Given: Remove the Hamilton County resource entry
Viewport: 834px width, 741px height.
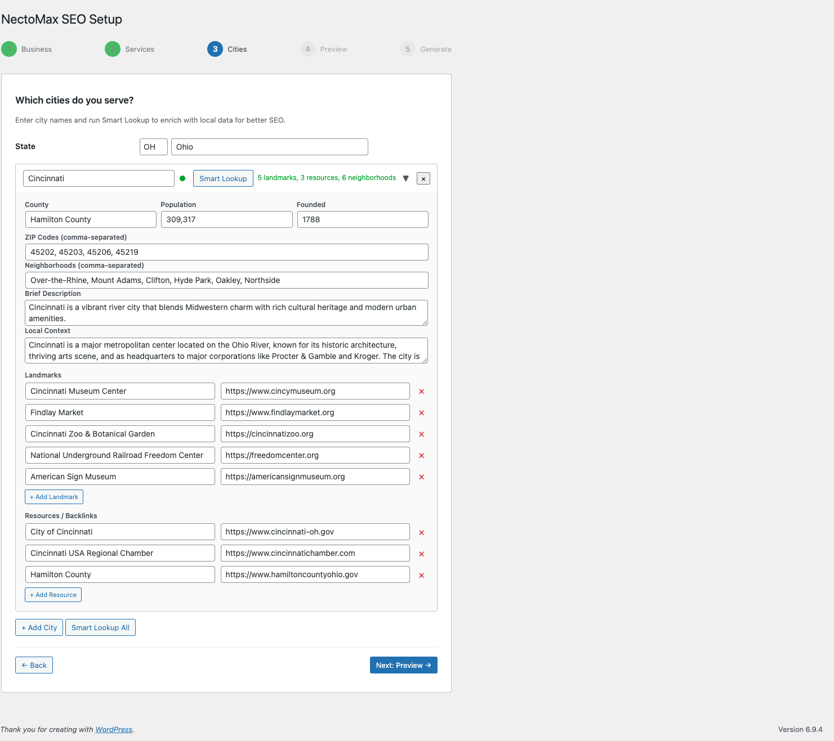Looking at the screenshot, I should [421, 574].
